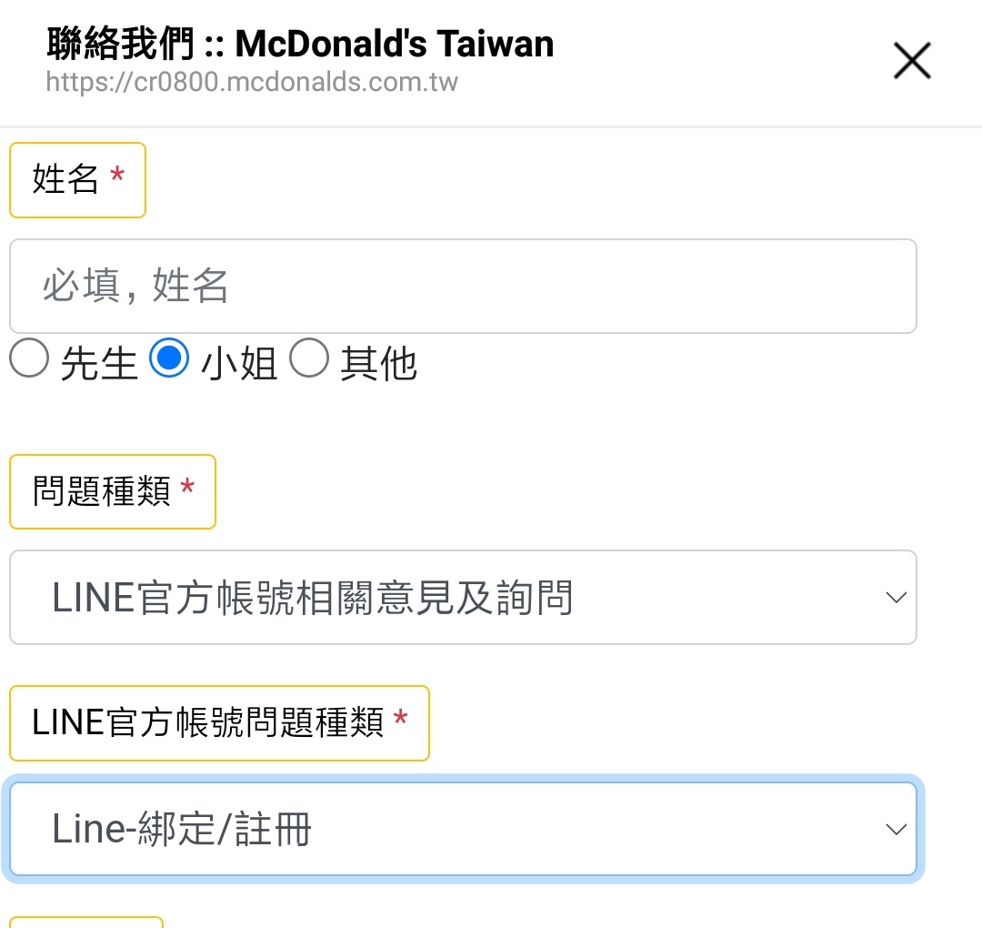Click the chevron arrow on Line-綁定/註冊 dropdown
This screenshot has width=982, height=928.
point(896,829)
